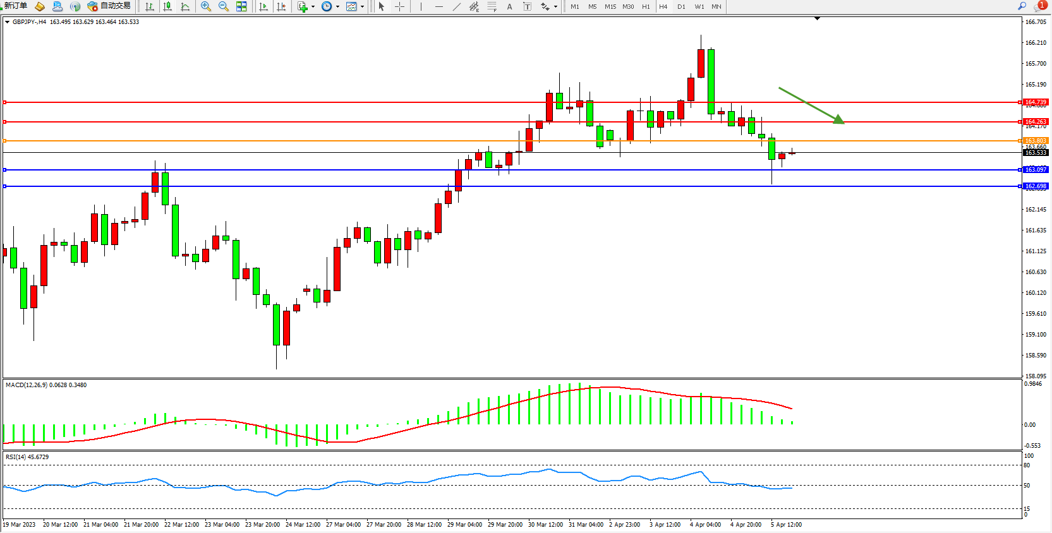The image size is (1052, 533).
Task: Select the green arrow drawn on chart
Action: tap(811, 105)
